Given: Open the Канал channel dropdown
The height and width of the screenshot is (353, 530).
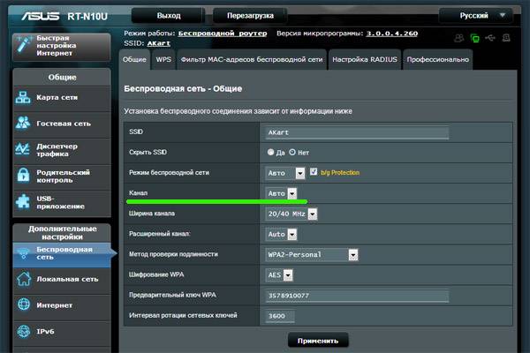Looking at the screenshot, I should [x=281, y=193].
